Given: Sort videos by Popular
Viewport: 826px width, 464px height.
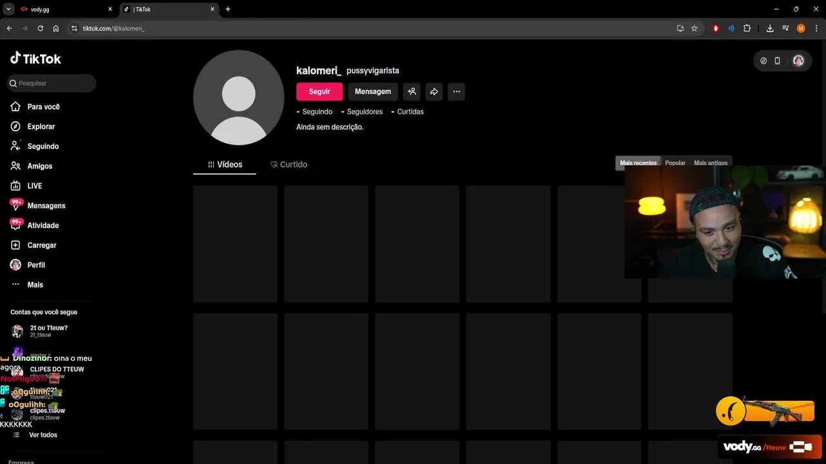Looking at the screenshot, I should point(675,163).
